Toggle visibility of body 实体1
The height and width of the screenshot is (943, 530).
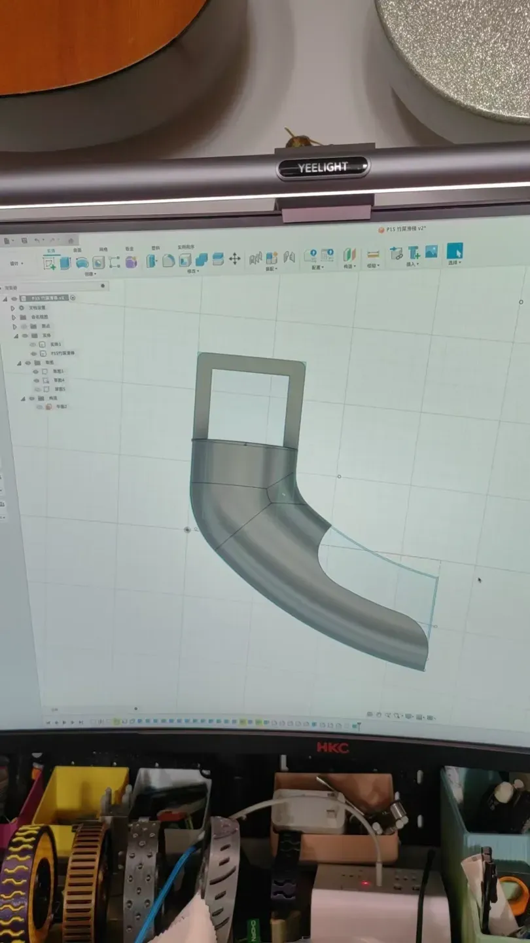click(x=33, y=344)
